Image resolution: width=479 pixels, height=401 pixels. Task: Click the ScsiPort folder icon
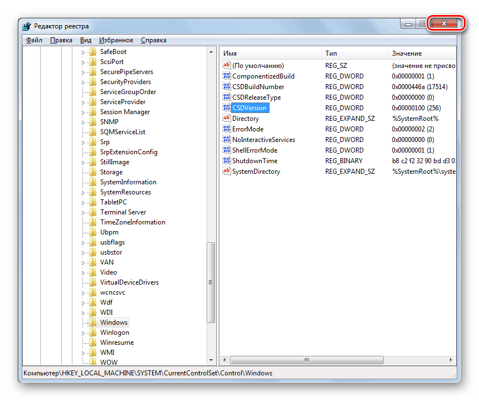pyautogui.click(x=93, y=62)
